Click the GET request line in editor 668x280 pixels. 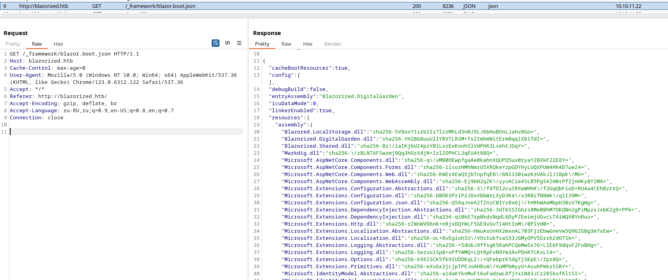click(74, 54)
